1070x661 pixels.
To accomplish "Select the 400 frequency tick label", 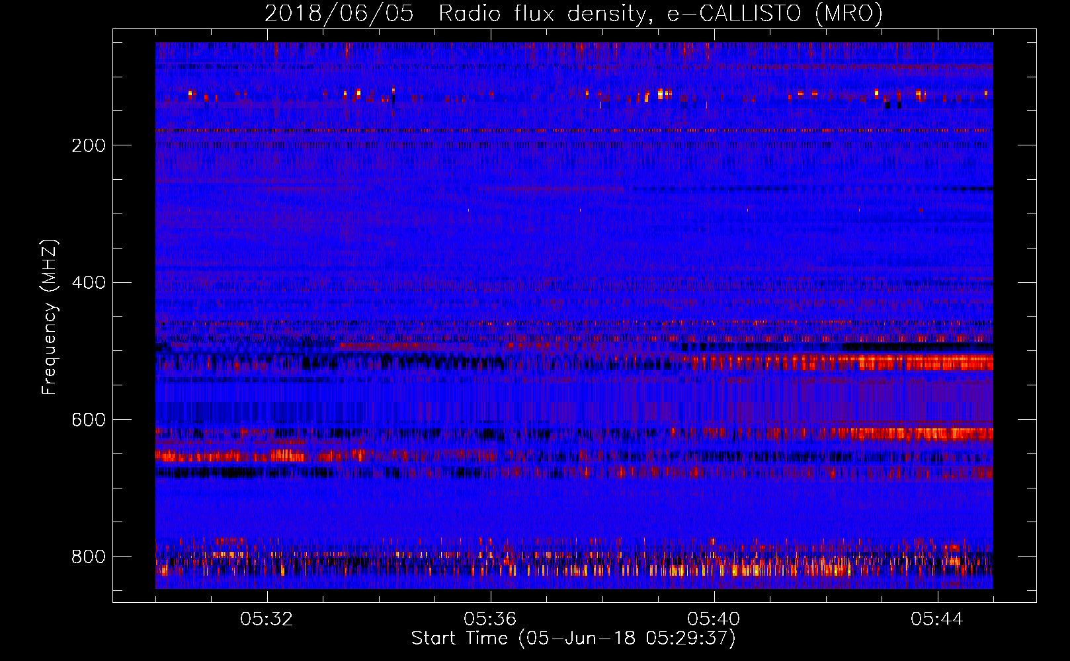I will [89, 283].
